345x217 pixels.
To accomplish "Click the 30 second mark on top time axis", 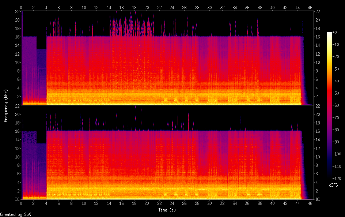I will (209, 7).
